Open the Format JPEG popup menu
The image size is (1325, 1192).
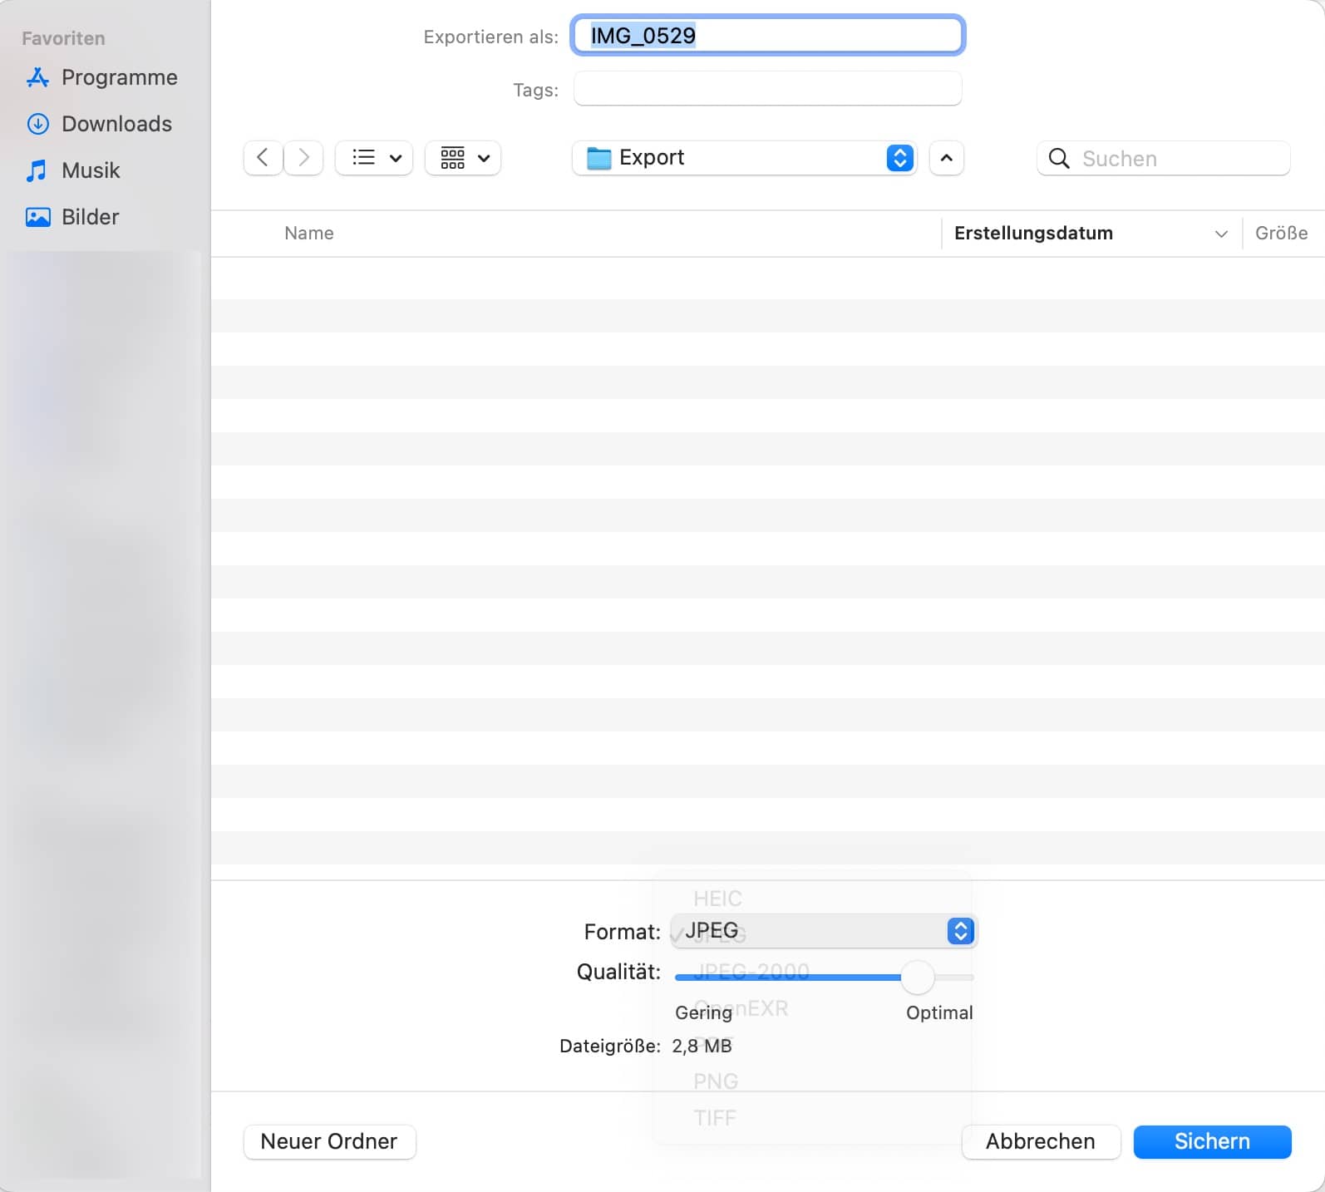(x=824, y=931)
